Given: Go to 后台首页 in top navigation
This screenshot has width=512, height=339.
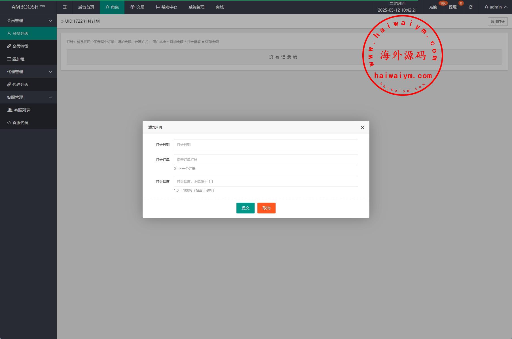Looking at the screenshot, I should tap(86, 7).
